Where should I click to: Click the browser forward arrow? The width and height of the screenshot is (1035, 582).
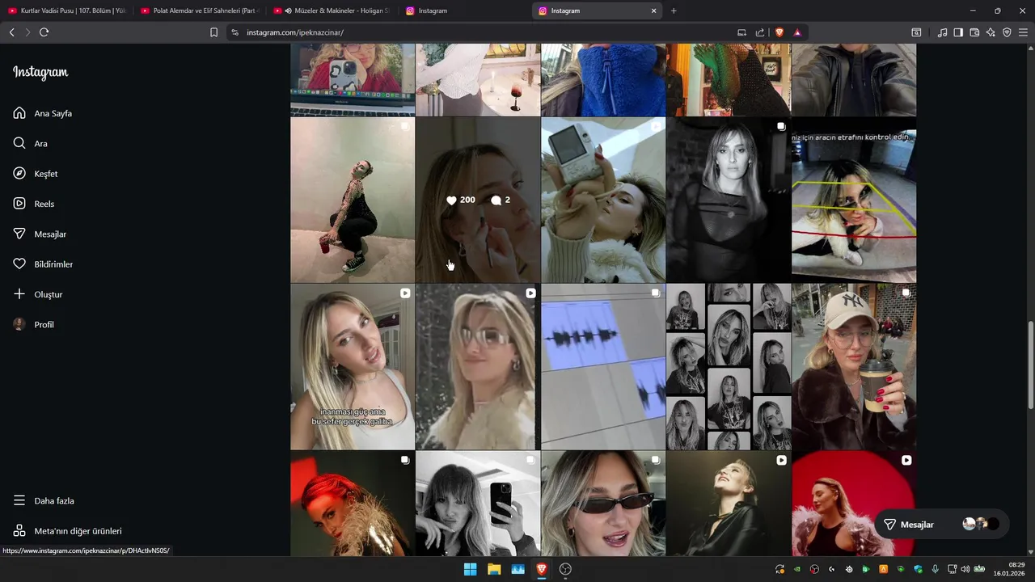pyautogui.click(x=27, y=32)
